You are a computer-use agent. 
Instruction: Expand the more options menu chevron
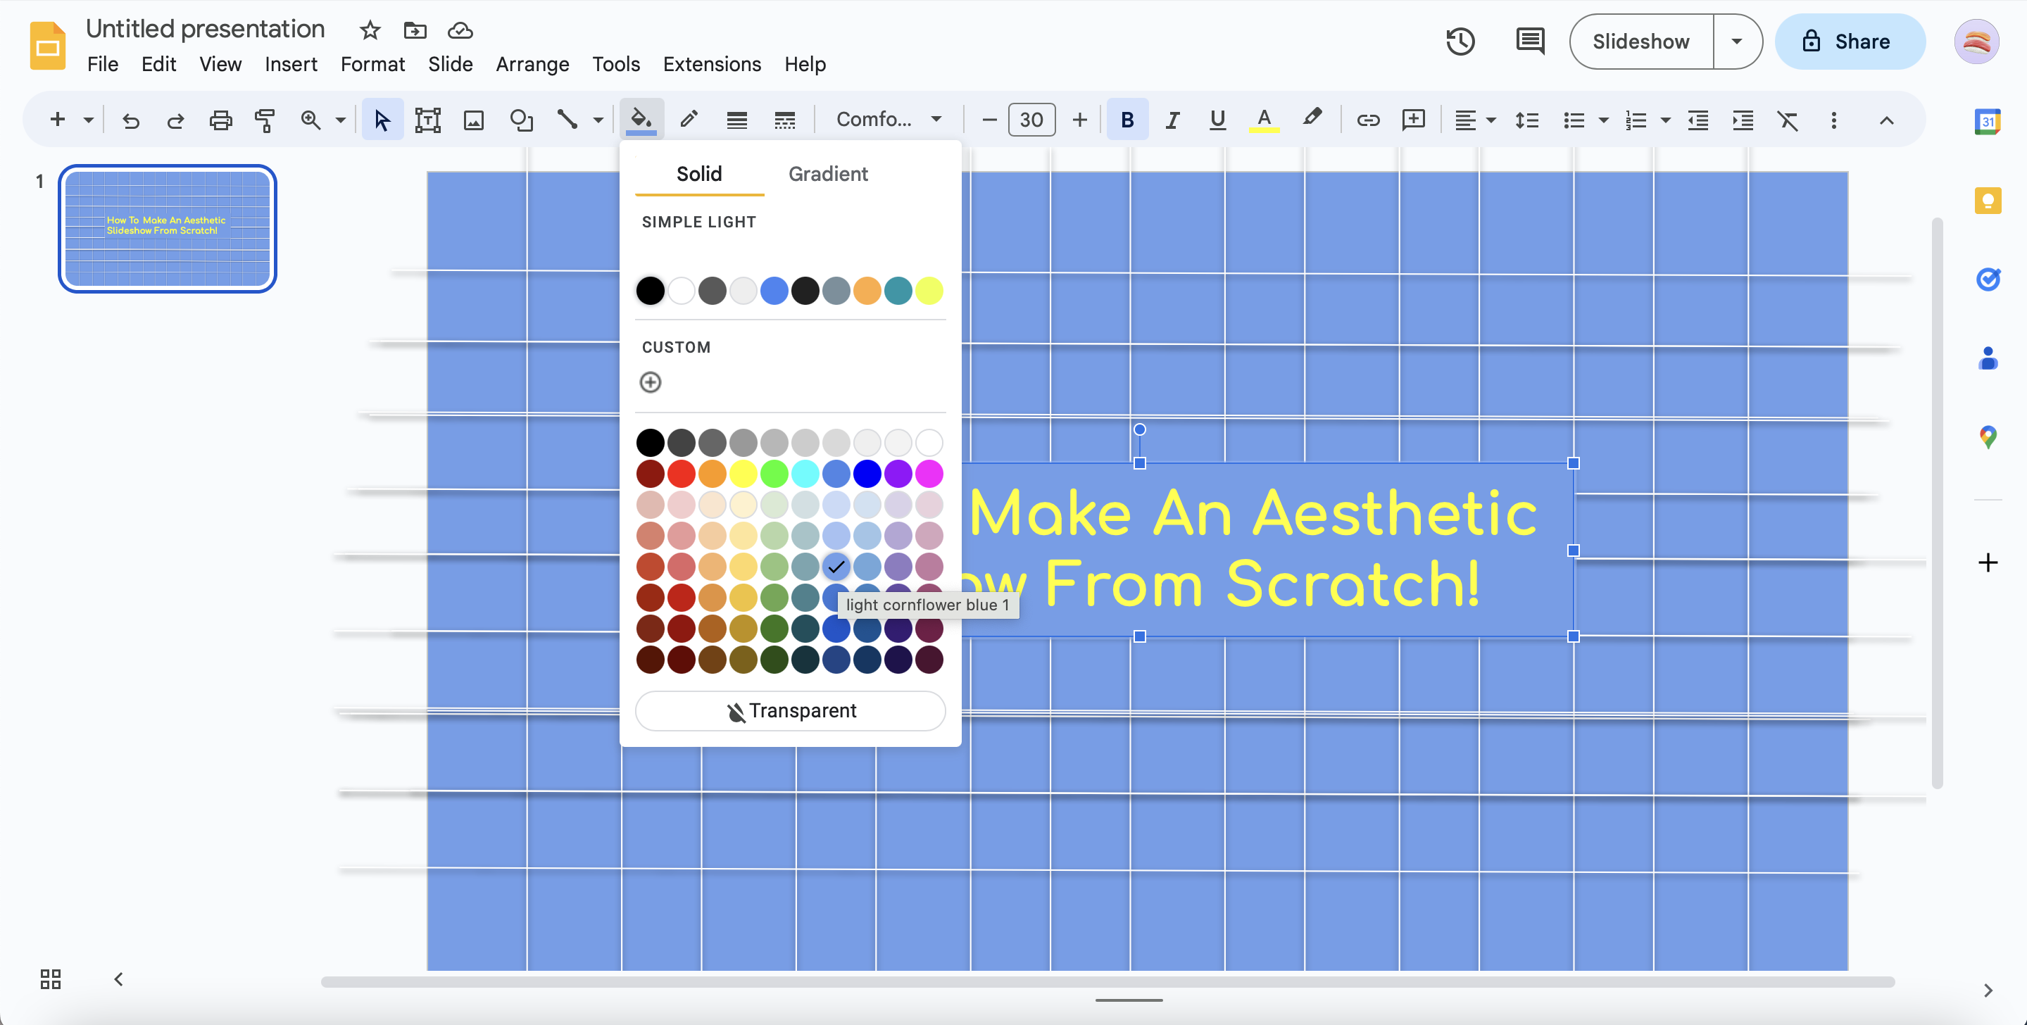(1886, 120)
